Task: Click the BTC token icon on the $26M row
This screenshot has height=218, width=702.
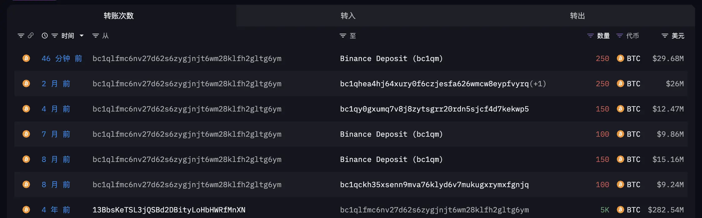Action: pyautogui.click(x=620, y=83)
